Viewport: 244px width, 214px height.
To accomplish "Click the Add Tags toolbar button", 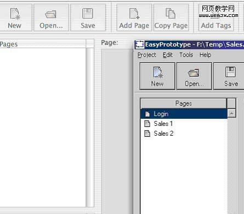I will click(216, 18).
